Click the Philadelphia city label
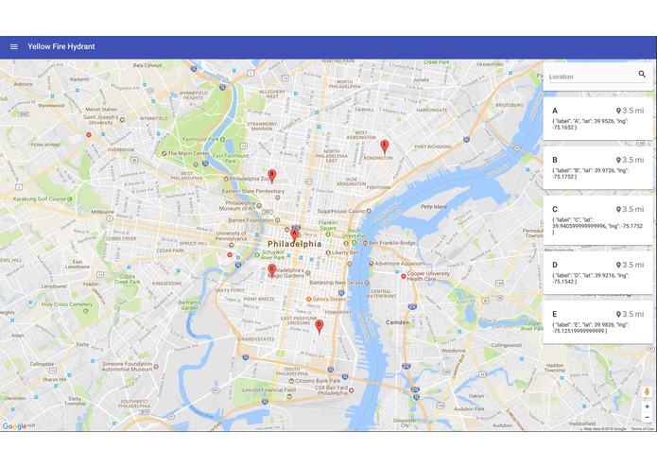Image resolution: width=657 pixels, height=467 pixels. coord(295,244)
